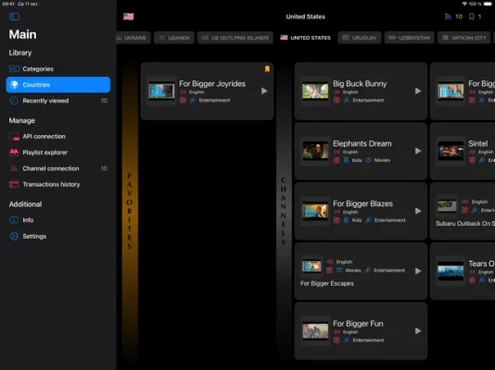This screenshot has width=495, height=370.
Task: Open the Tears Of Steel thumbnail
Action: (x=451, y=271)
